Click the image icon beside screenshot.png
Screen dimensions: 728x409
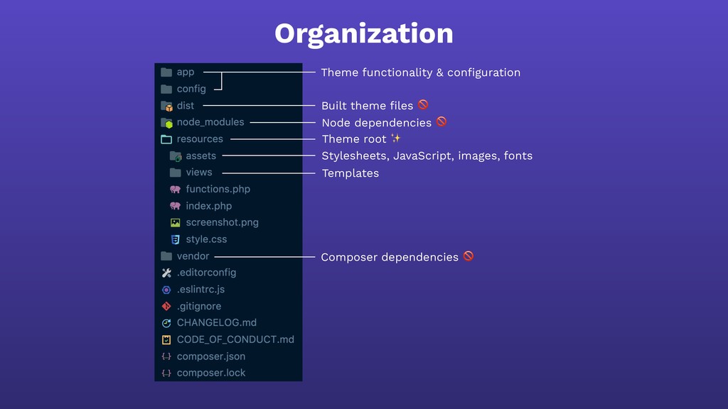pos(175,223)
